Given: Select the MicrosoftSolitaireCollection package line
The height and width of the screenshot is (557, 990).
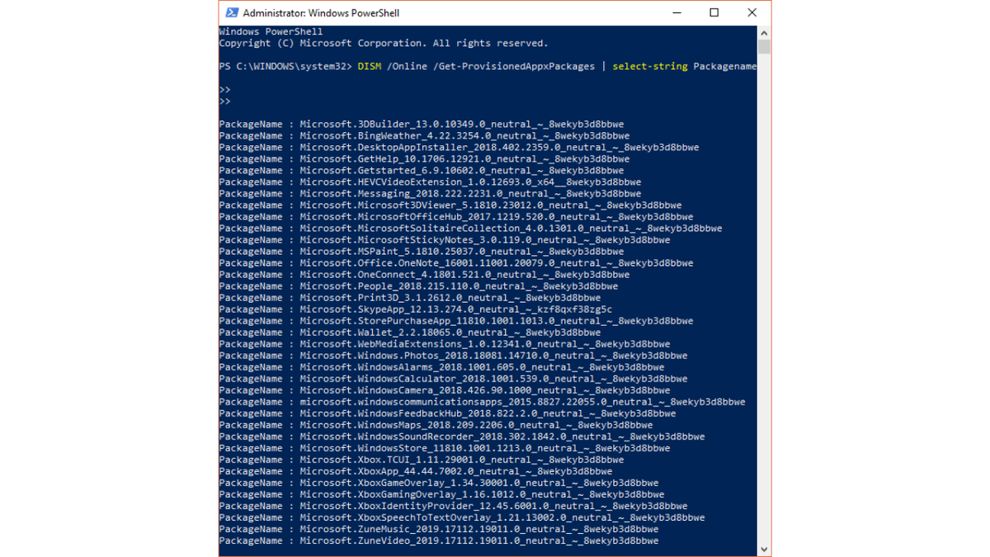Looking at the screenshot, I should [x=470, y=228].
